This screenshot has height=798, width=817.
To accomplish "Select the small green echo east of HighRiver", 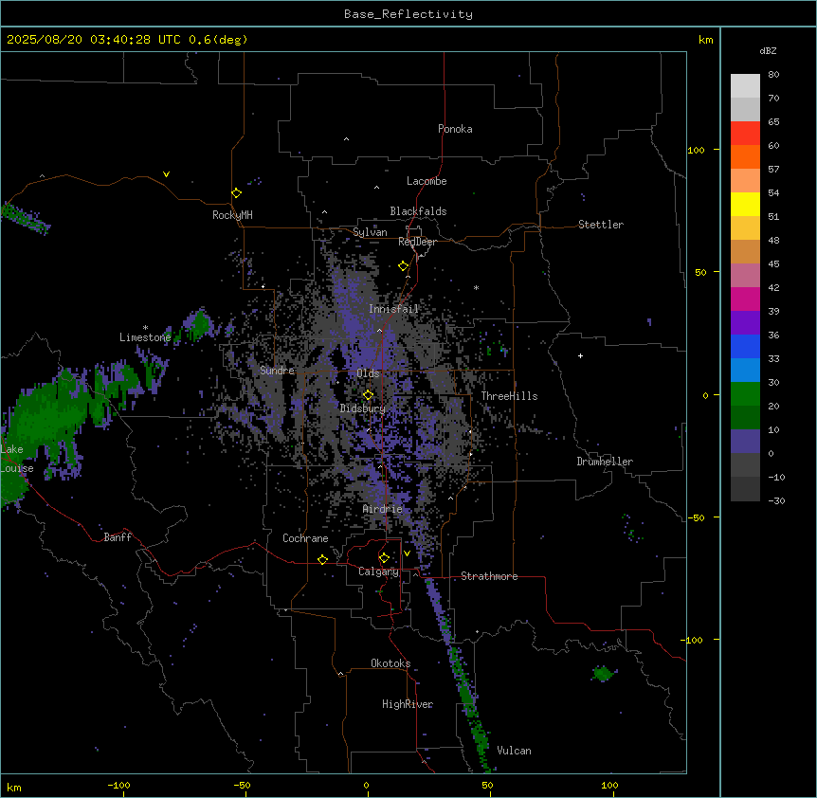I will (x=604, y=673).
